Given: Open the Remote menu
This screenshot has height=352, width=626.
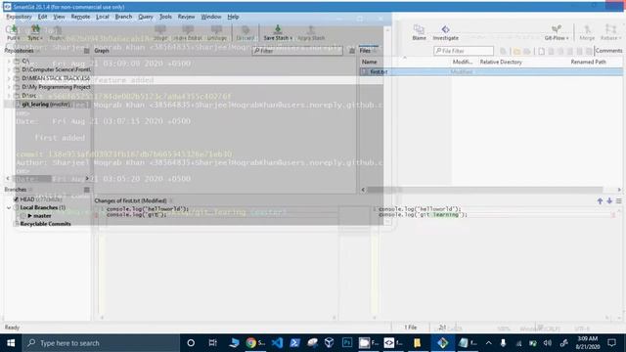Looking at the screenshot, I should 80,17.
